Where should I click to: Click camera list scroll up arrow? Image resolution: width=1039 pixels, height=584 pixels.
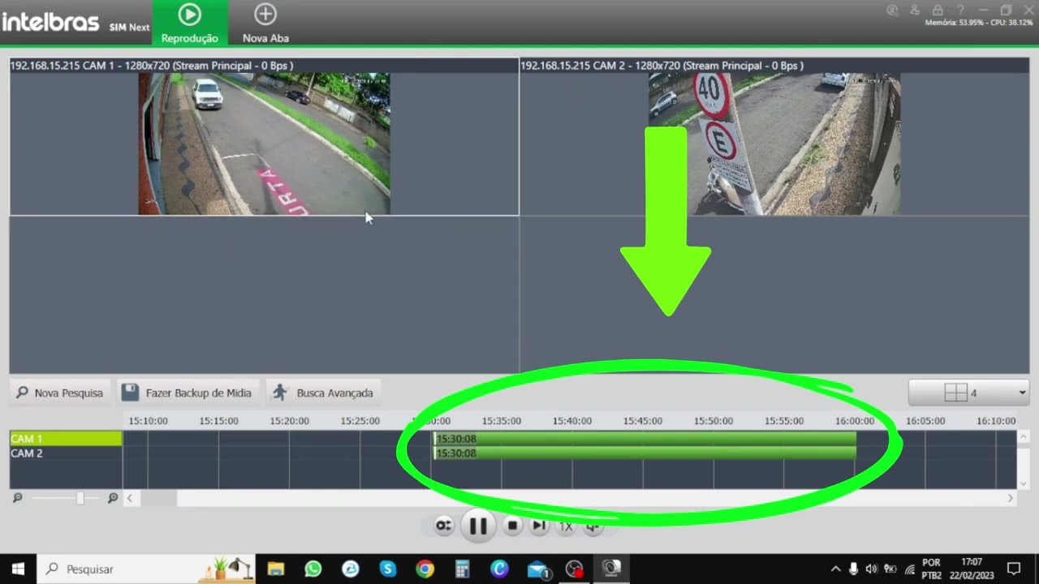pos(1024,437)
